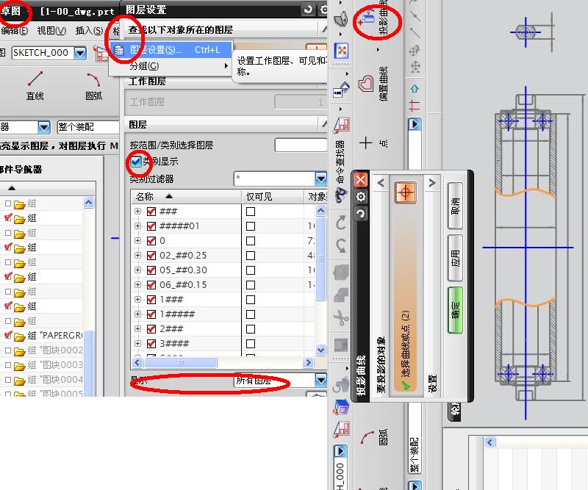Check 仅可见 box for 02_##0.25 row
The width and height of the screenshot is (588, 490).
coord(251,256)
